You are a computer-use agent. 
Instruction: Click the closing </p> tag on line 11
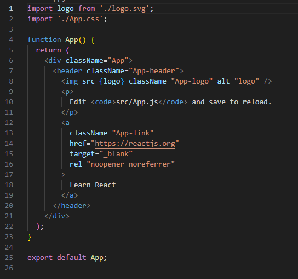click(x=70, y=112)
